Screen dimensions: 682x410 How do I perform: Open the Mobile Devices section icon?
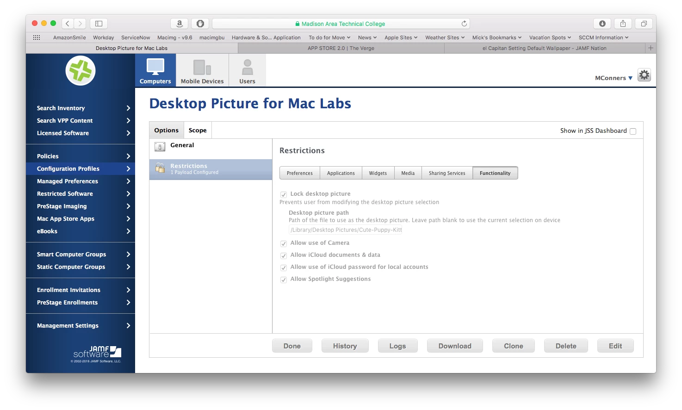202,68
